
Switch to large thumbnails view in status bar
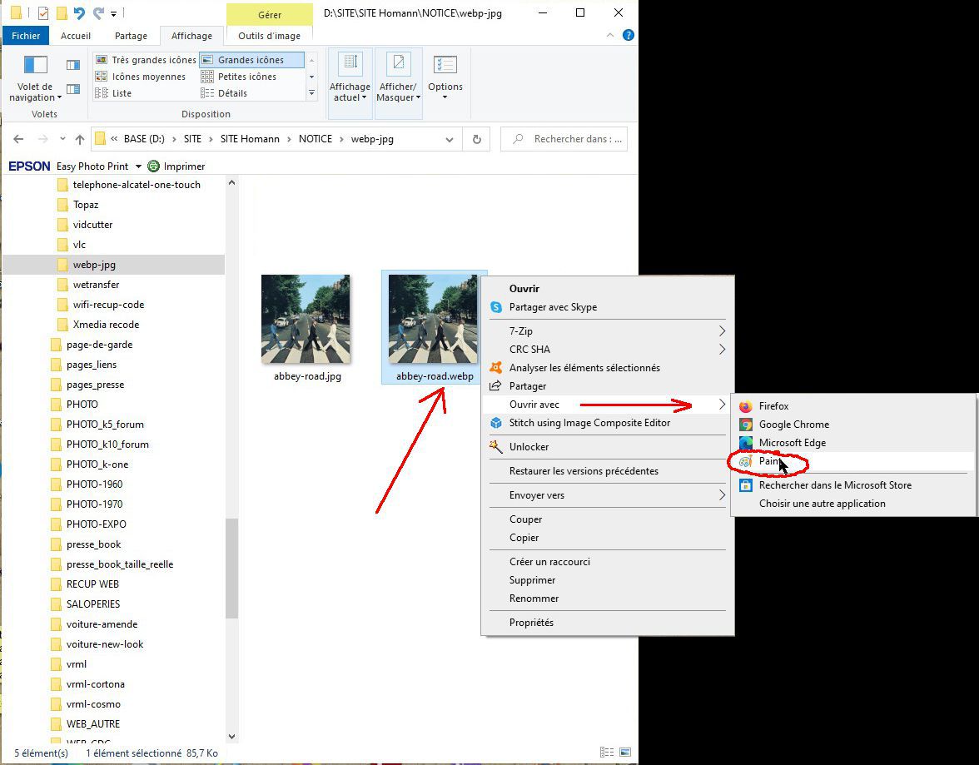tap(625, 753)
